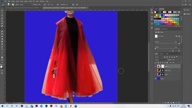Open smoothing options gear icon
The height and width of the screenshot is (108, 192).
click(x=73, y=4)
